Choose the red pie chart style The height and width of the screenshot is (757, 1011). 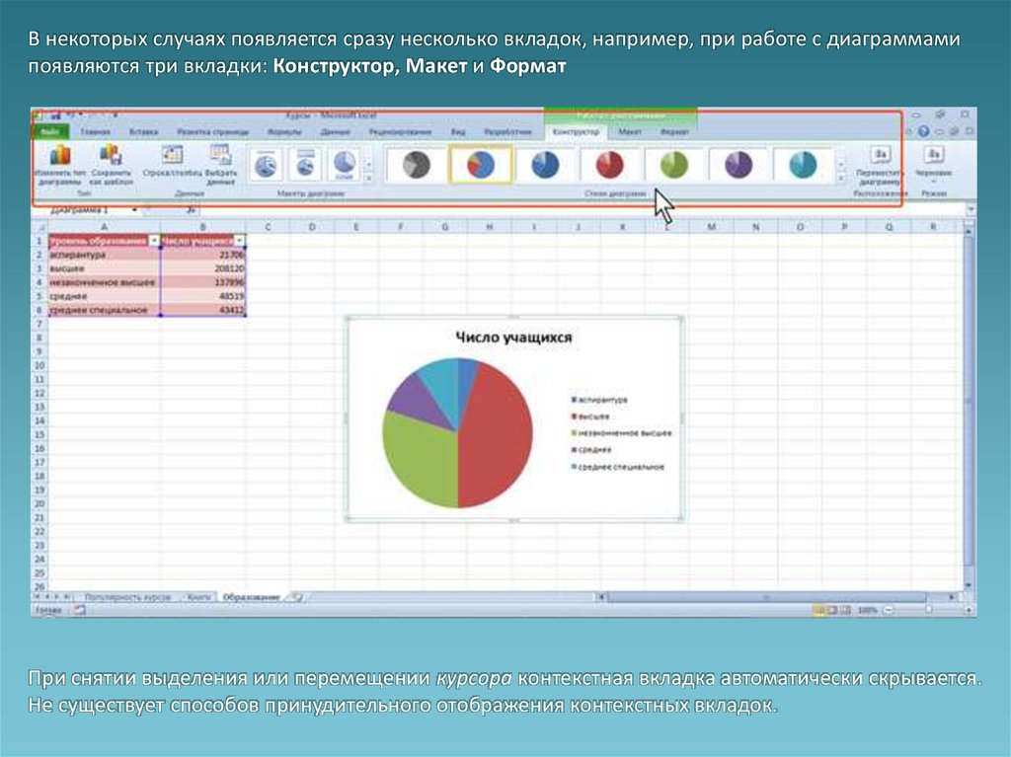click(609, 165)
